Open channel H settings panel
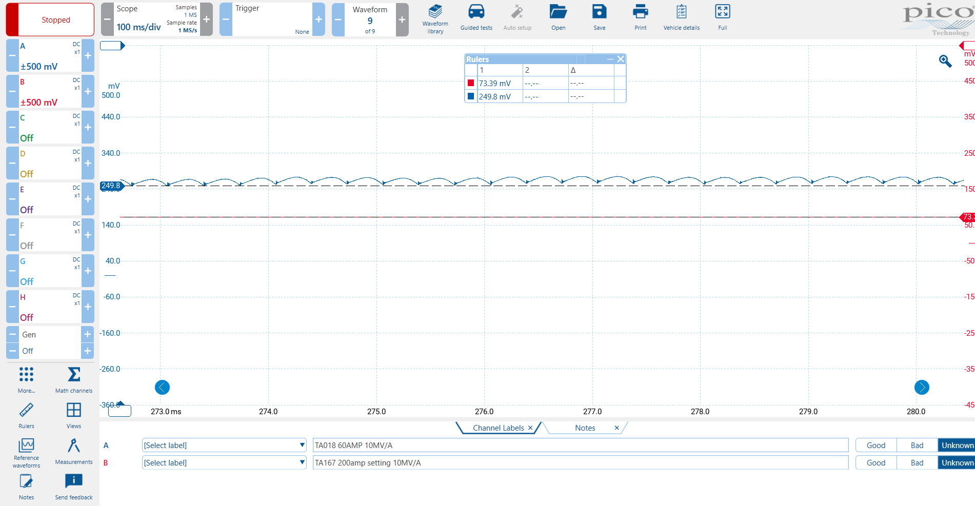The image size is (975, 506). pos(50,307)
